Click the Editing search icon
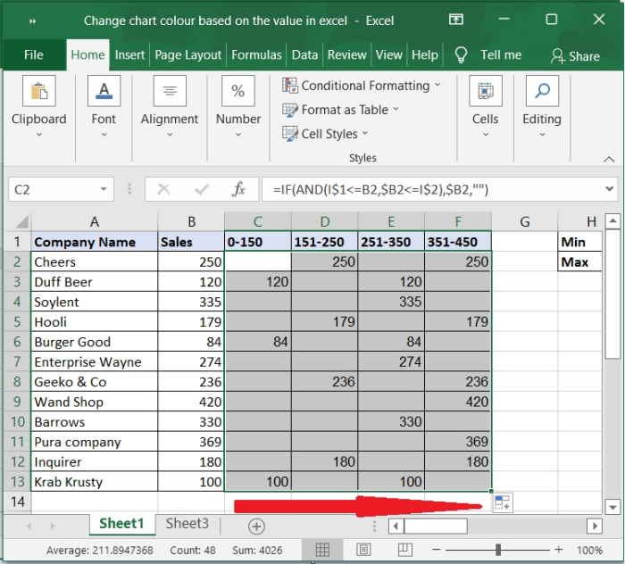This screenshot has width=625, height=564. 542,92
